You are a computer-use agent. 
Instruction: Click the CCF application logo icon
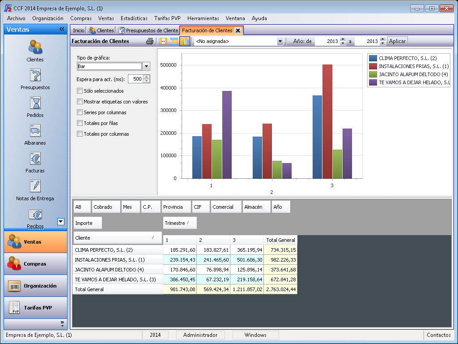click(8, 8)
